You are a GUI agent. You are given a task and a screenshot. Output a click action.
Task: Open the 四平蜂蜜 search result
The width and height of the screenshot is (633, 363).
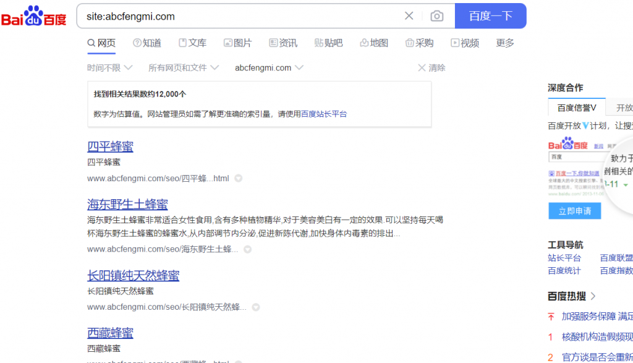(x=110, y=147)
